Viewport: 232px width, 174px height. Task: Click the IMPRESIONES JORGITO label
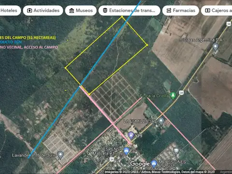172,164
